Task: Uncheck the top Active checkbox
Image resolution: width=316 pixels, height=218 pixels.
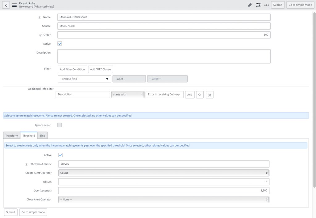Action: pyautogui.click(x=60, y=44)
